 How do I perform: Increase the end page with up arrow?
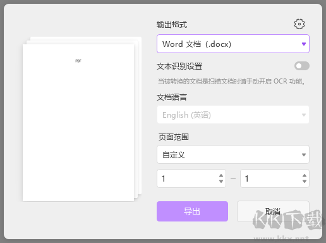coord(305,175)
